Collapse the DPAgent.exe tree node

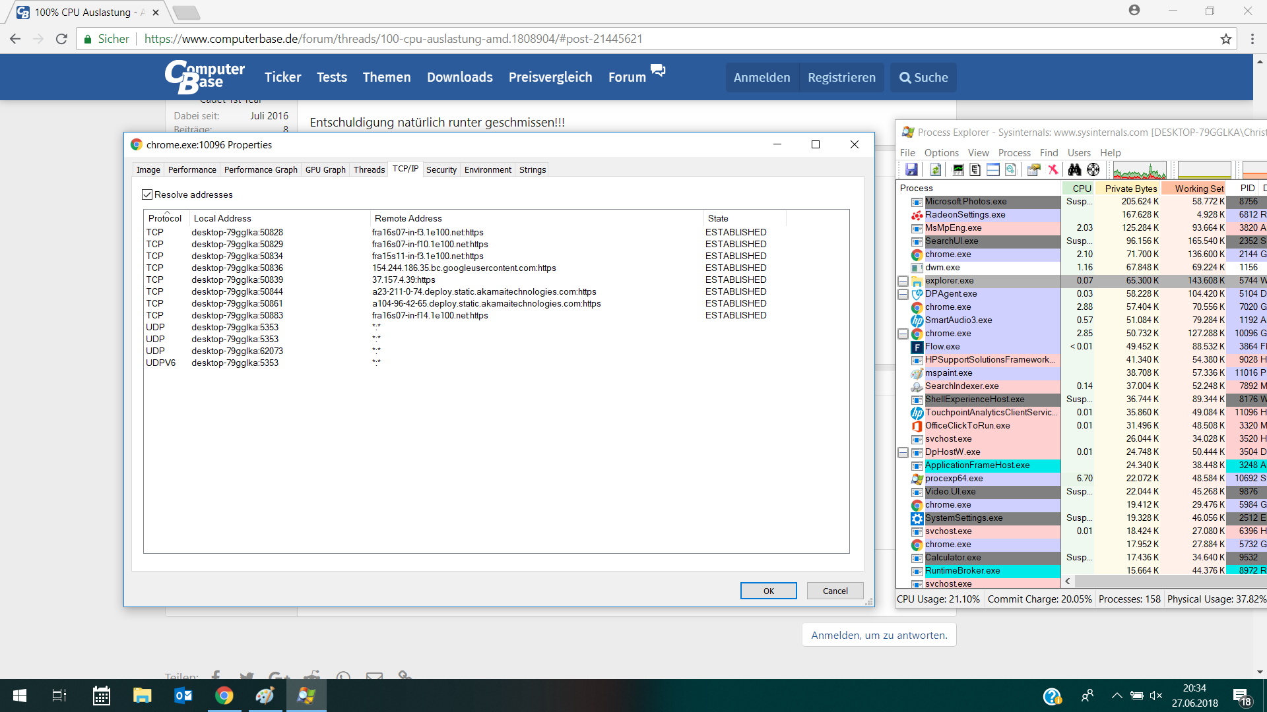click(x=903, y=294)
